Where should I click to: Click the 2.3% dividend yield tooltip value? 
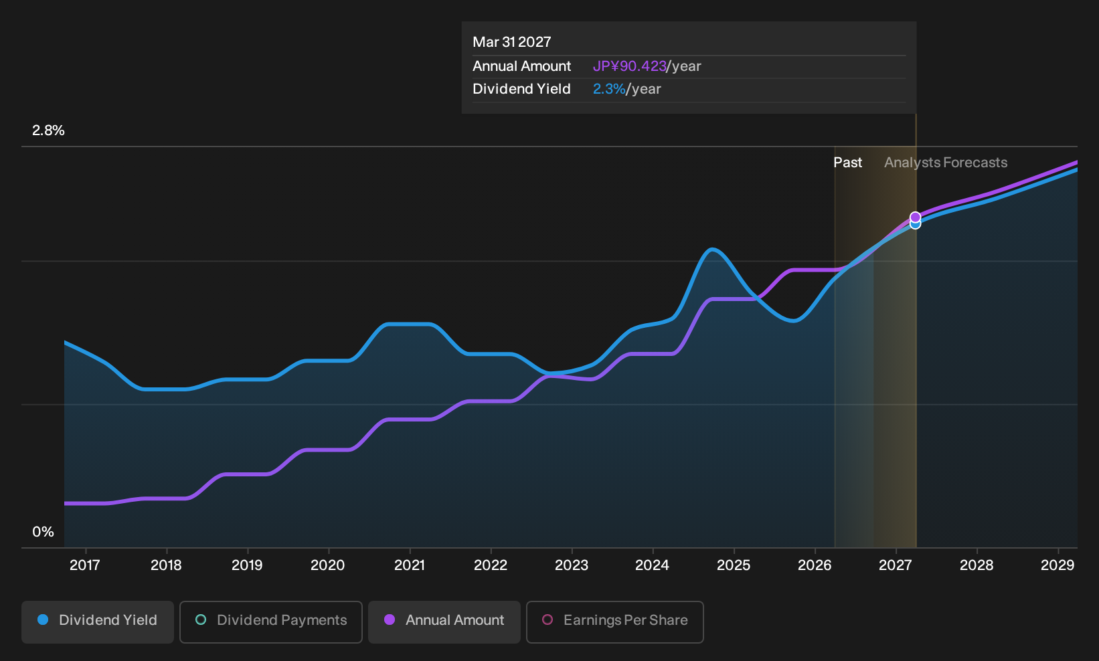(608, 89)
